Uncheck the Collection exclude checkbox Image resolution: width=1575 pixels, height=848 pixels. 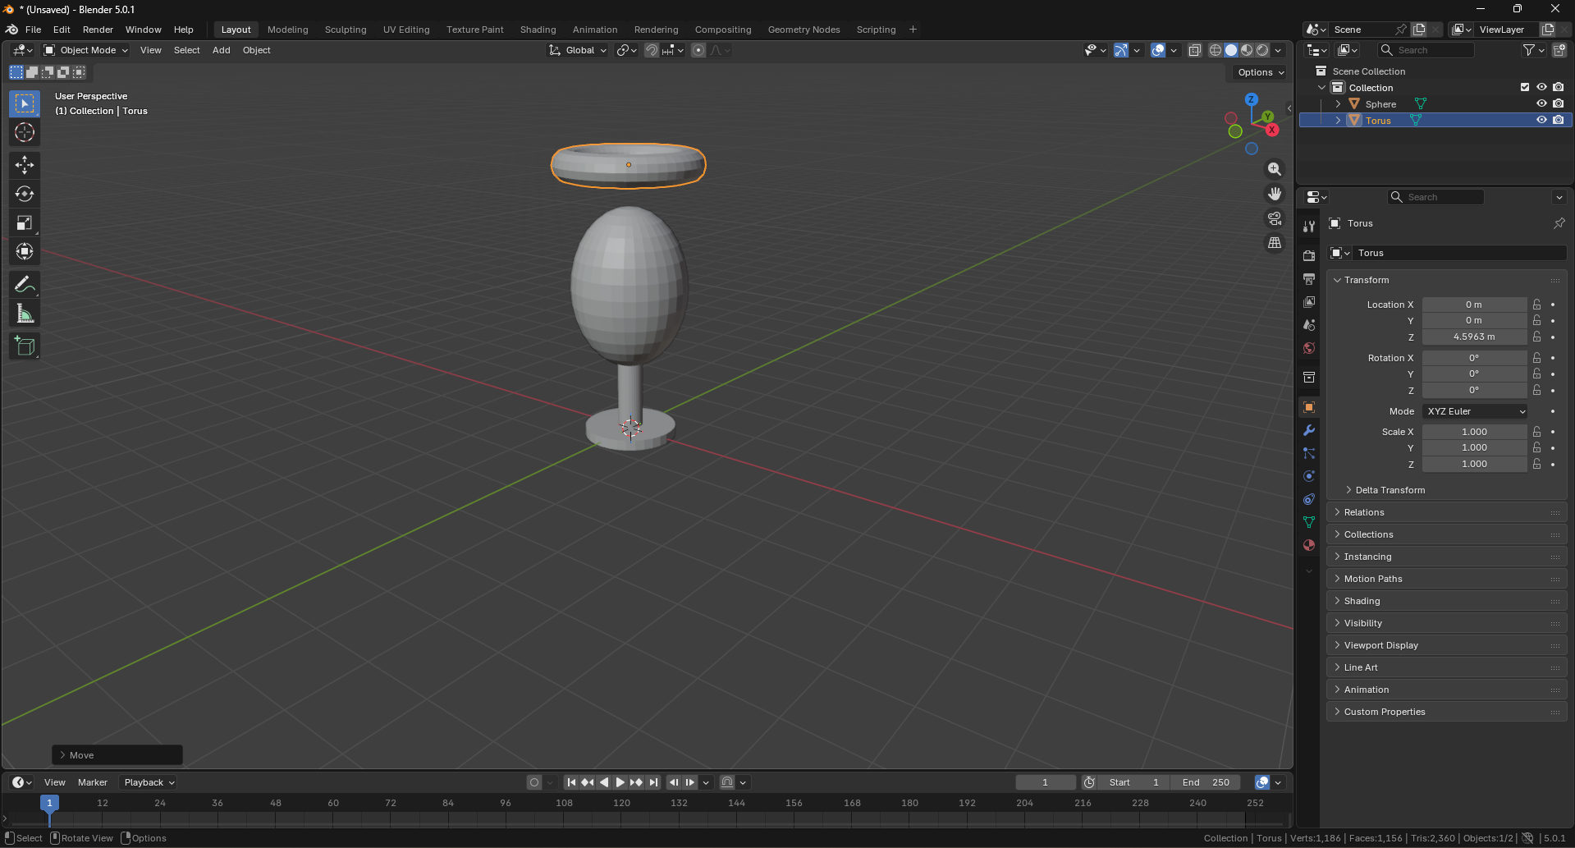click(x=1525, y=87)
